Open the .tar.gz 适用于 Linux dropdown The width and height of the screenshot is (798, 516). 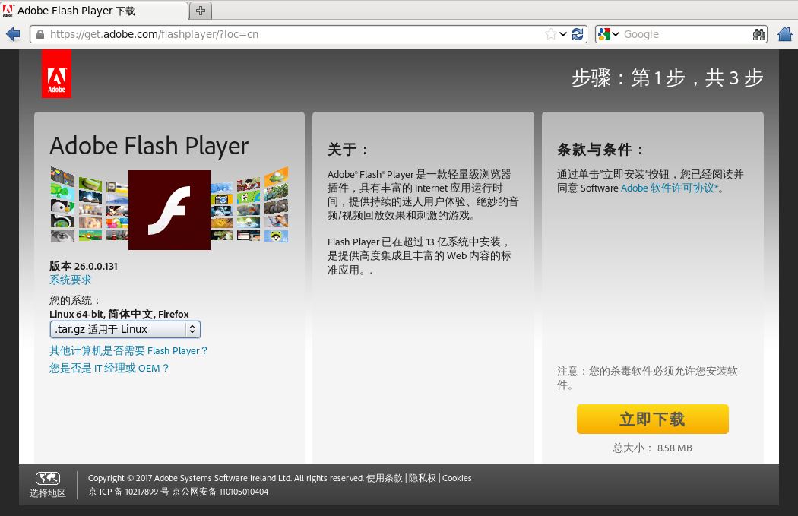pos(125,329)
